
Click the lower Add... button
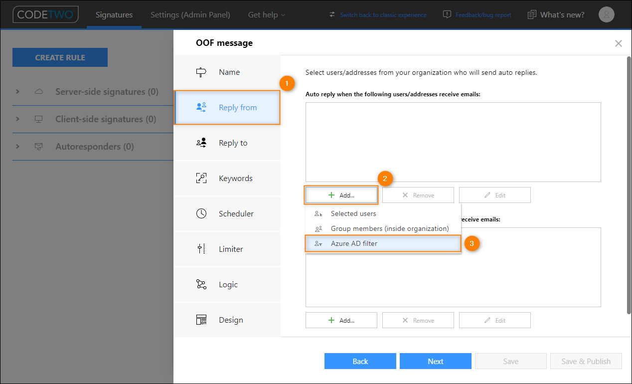(341, 320)
